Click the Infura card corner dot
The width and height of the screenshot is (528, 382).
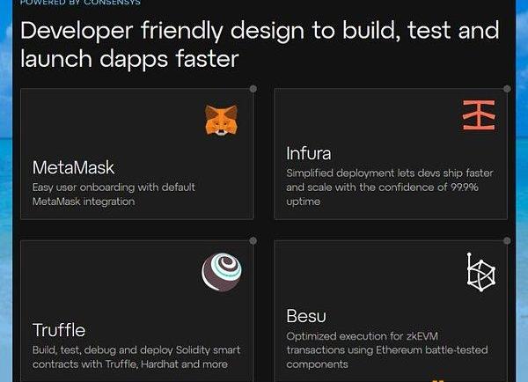pos(507,89)
